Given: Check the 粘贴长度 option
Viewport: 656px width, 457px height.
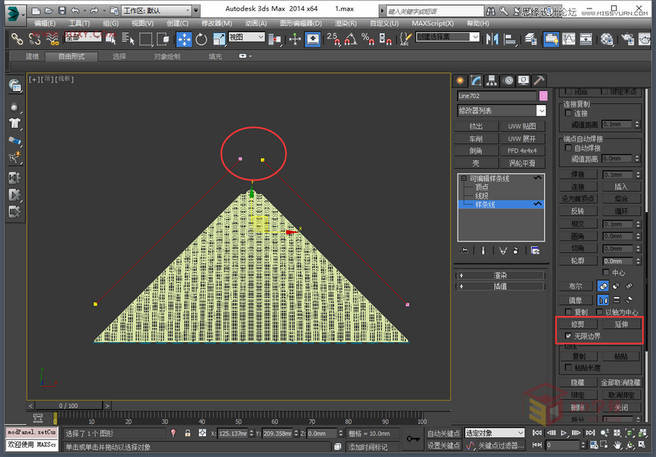Looking at the screenshot, I should [569, 365].
